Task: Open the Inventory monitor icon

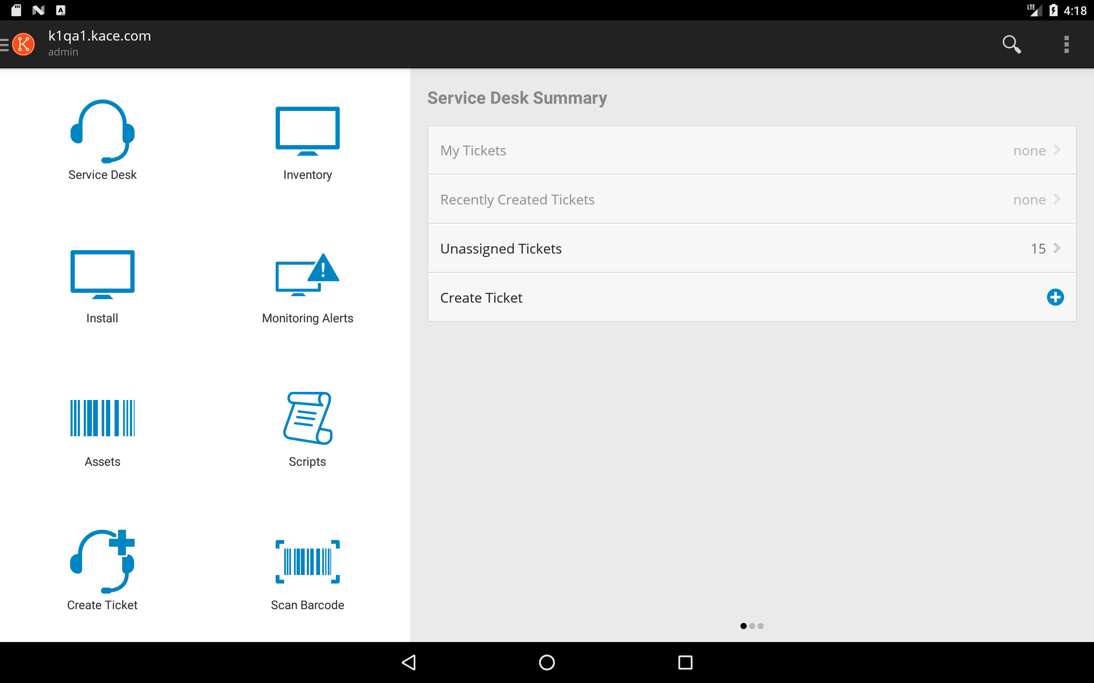Action: pyautogui.click(x=307, y=131)
